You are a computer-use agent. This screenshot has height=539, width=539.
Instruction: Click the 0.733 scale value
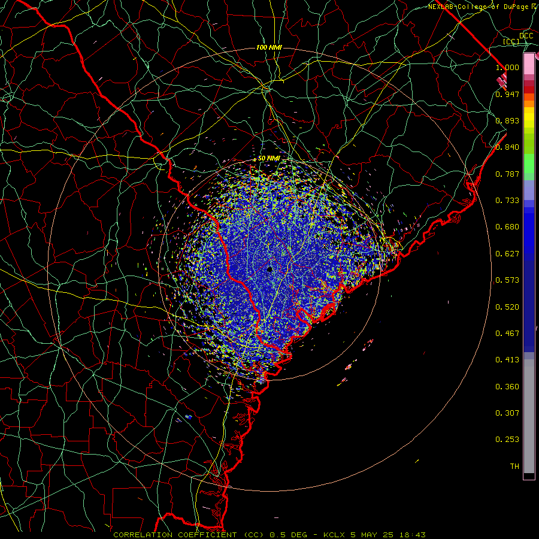point(507,201)
